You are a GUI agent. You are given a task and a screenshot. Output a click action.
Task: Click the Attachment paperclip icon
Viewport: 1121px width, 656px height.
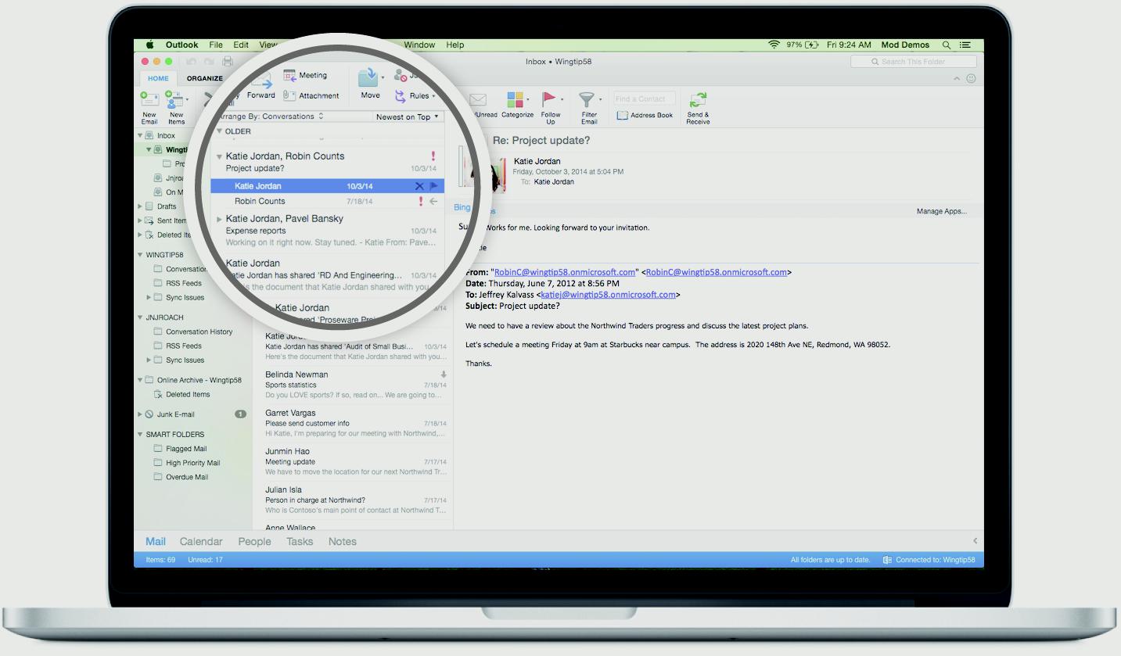[x=289, y=95]
